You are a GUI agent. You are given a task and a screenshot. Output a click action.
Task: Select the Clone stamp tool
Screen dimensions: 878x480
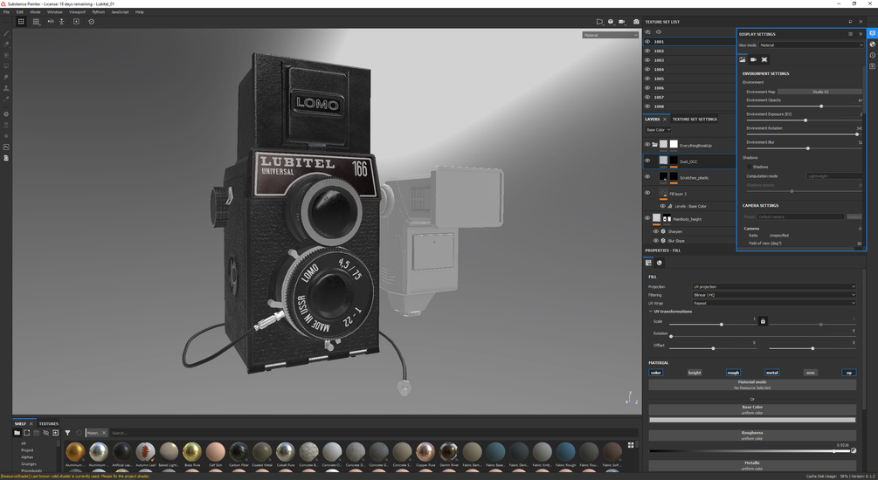pyautogui.click(x=6, y=88)
